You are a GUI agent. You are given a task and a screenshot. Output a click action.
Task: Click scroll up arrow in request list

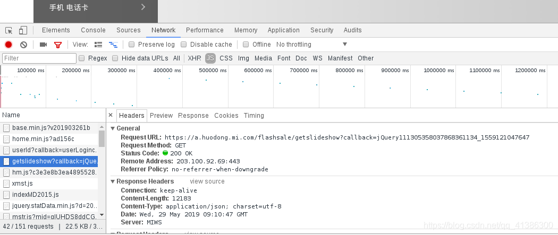click(x=102, y=127)
